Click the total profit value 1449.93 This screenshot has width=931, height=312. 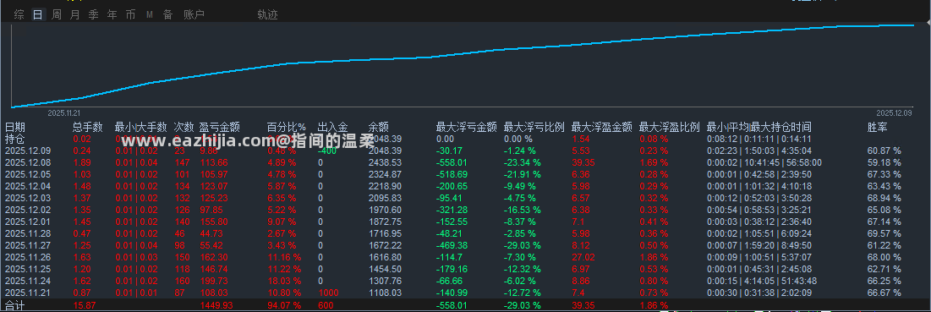tap(217, 306)
